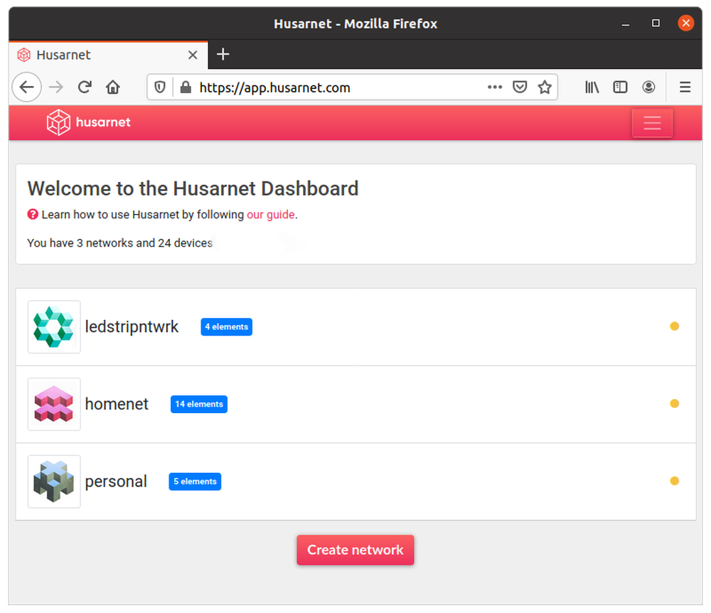Bookmark this page with star icon
711x613 pixels.
[545, 87]
